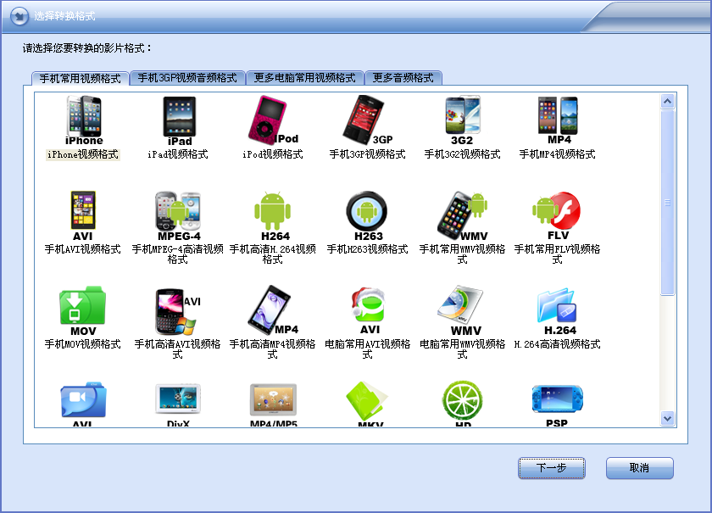This screenshot has height=513, width=712.
Task: Select the computer AVI Santa-hat icon
Action: (368, 311)
